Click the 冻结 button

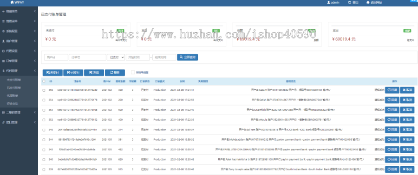coord(94,73)
